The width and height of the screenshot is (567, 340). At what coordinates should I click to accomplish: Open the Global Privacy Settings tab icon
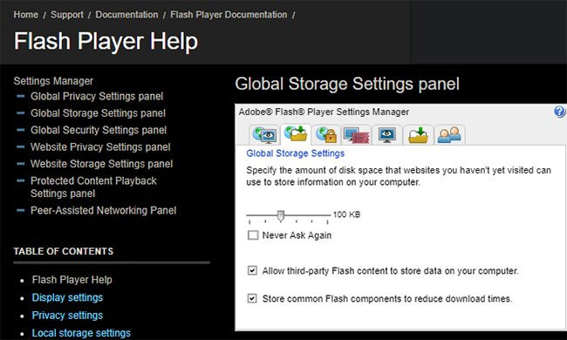click(x=264, y=135)
